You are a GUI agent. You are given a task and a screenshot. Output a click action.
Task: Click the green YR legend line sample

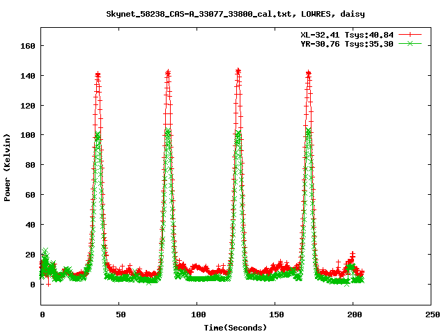coord(410,44)
